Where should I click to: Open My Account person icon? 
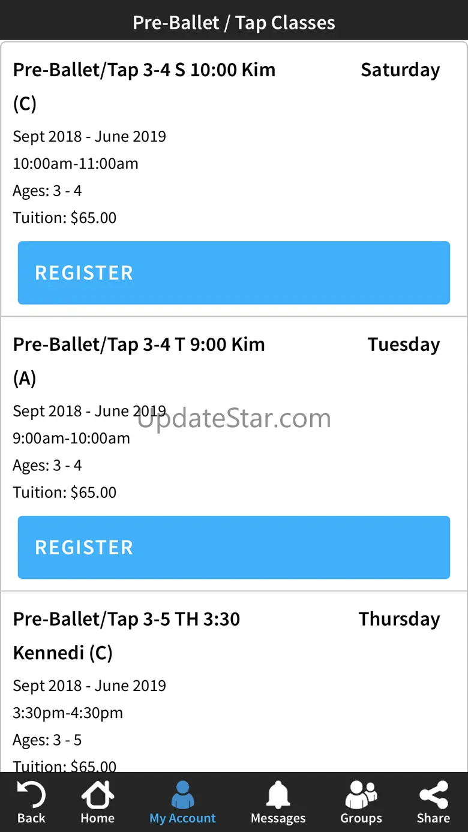tap(182, 797)
